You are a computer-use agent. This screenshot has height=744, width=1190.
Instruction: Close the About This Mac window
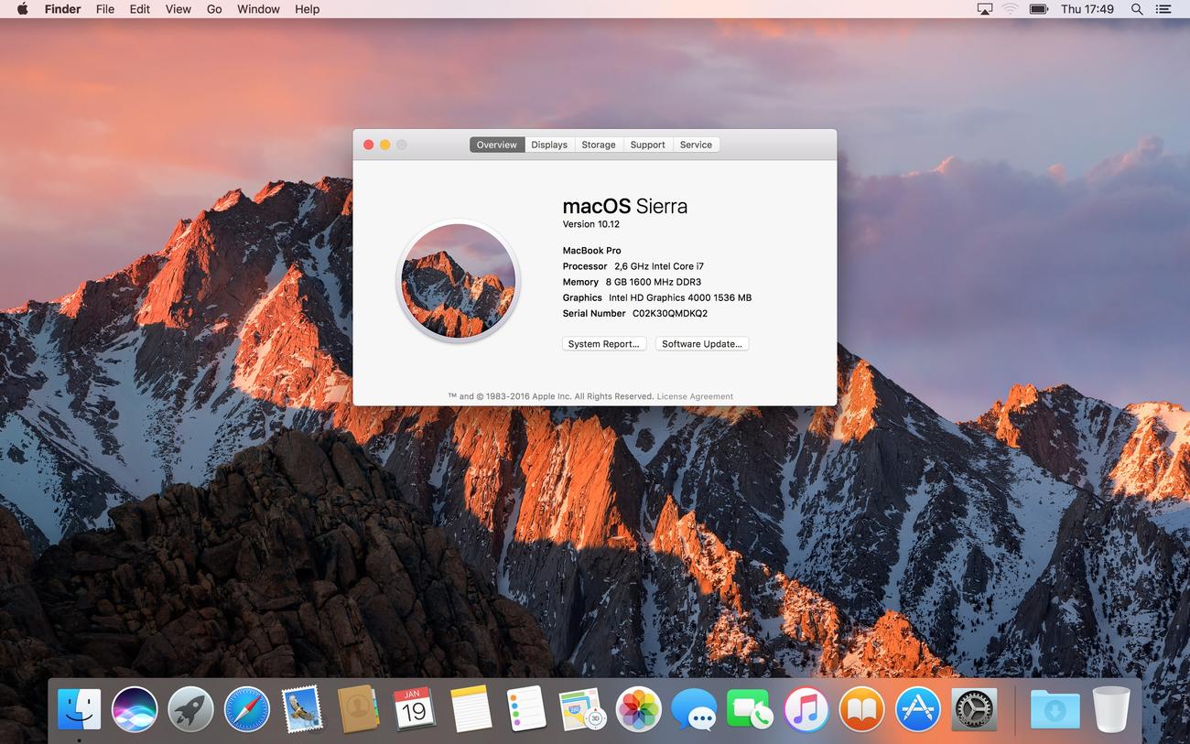coord(369,145)
